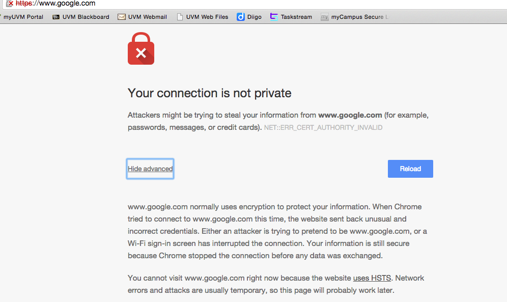This screenshot has height=302, width=507.
Task: Click the blue Reload button
Action: pyautogui.click(x=410, y=169)
